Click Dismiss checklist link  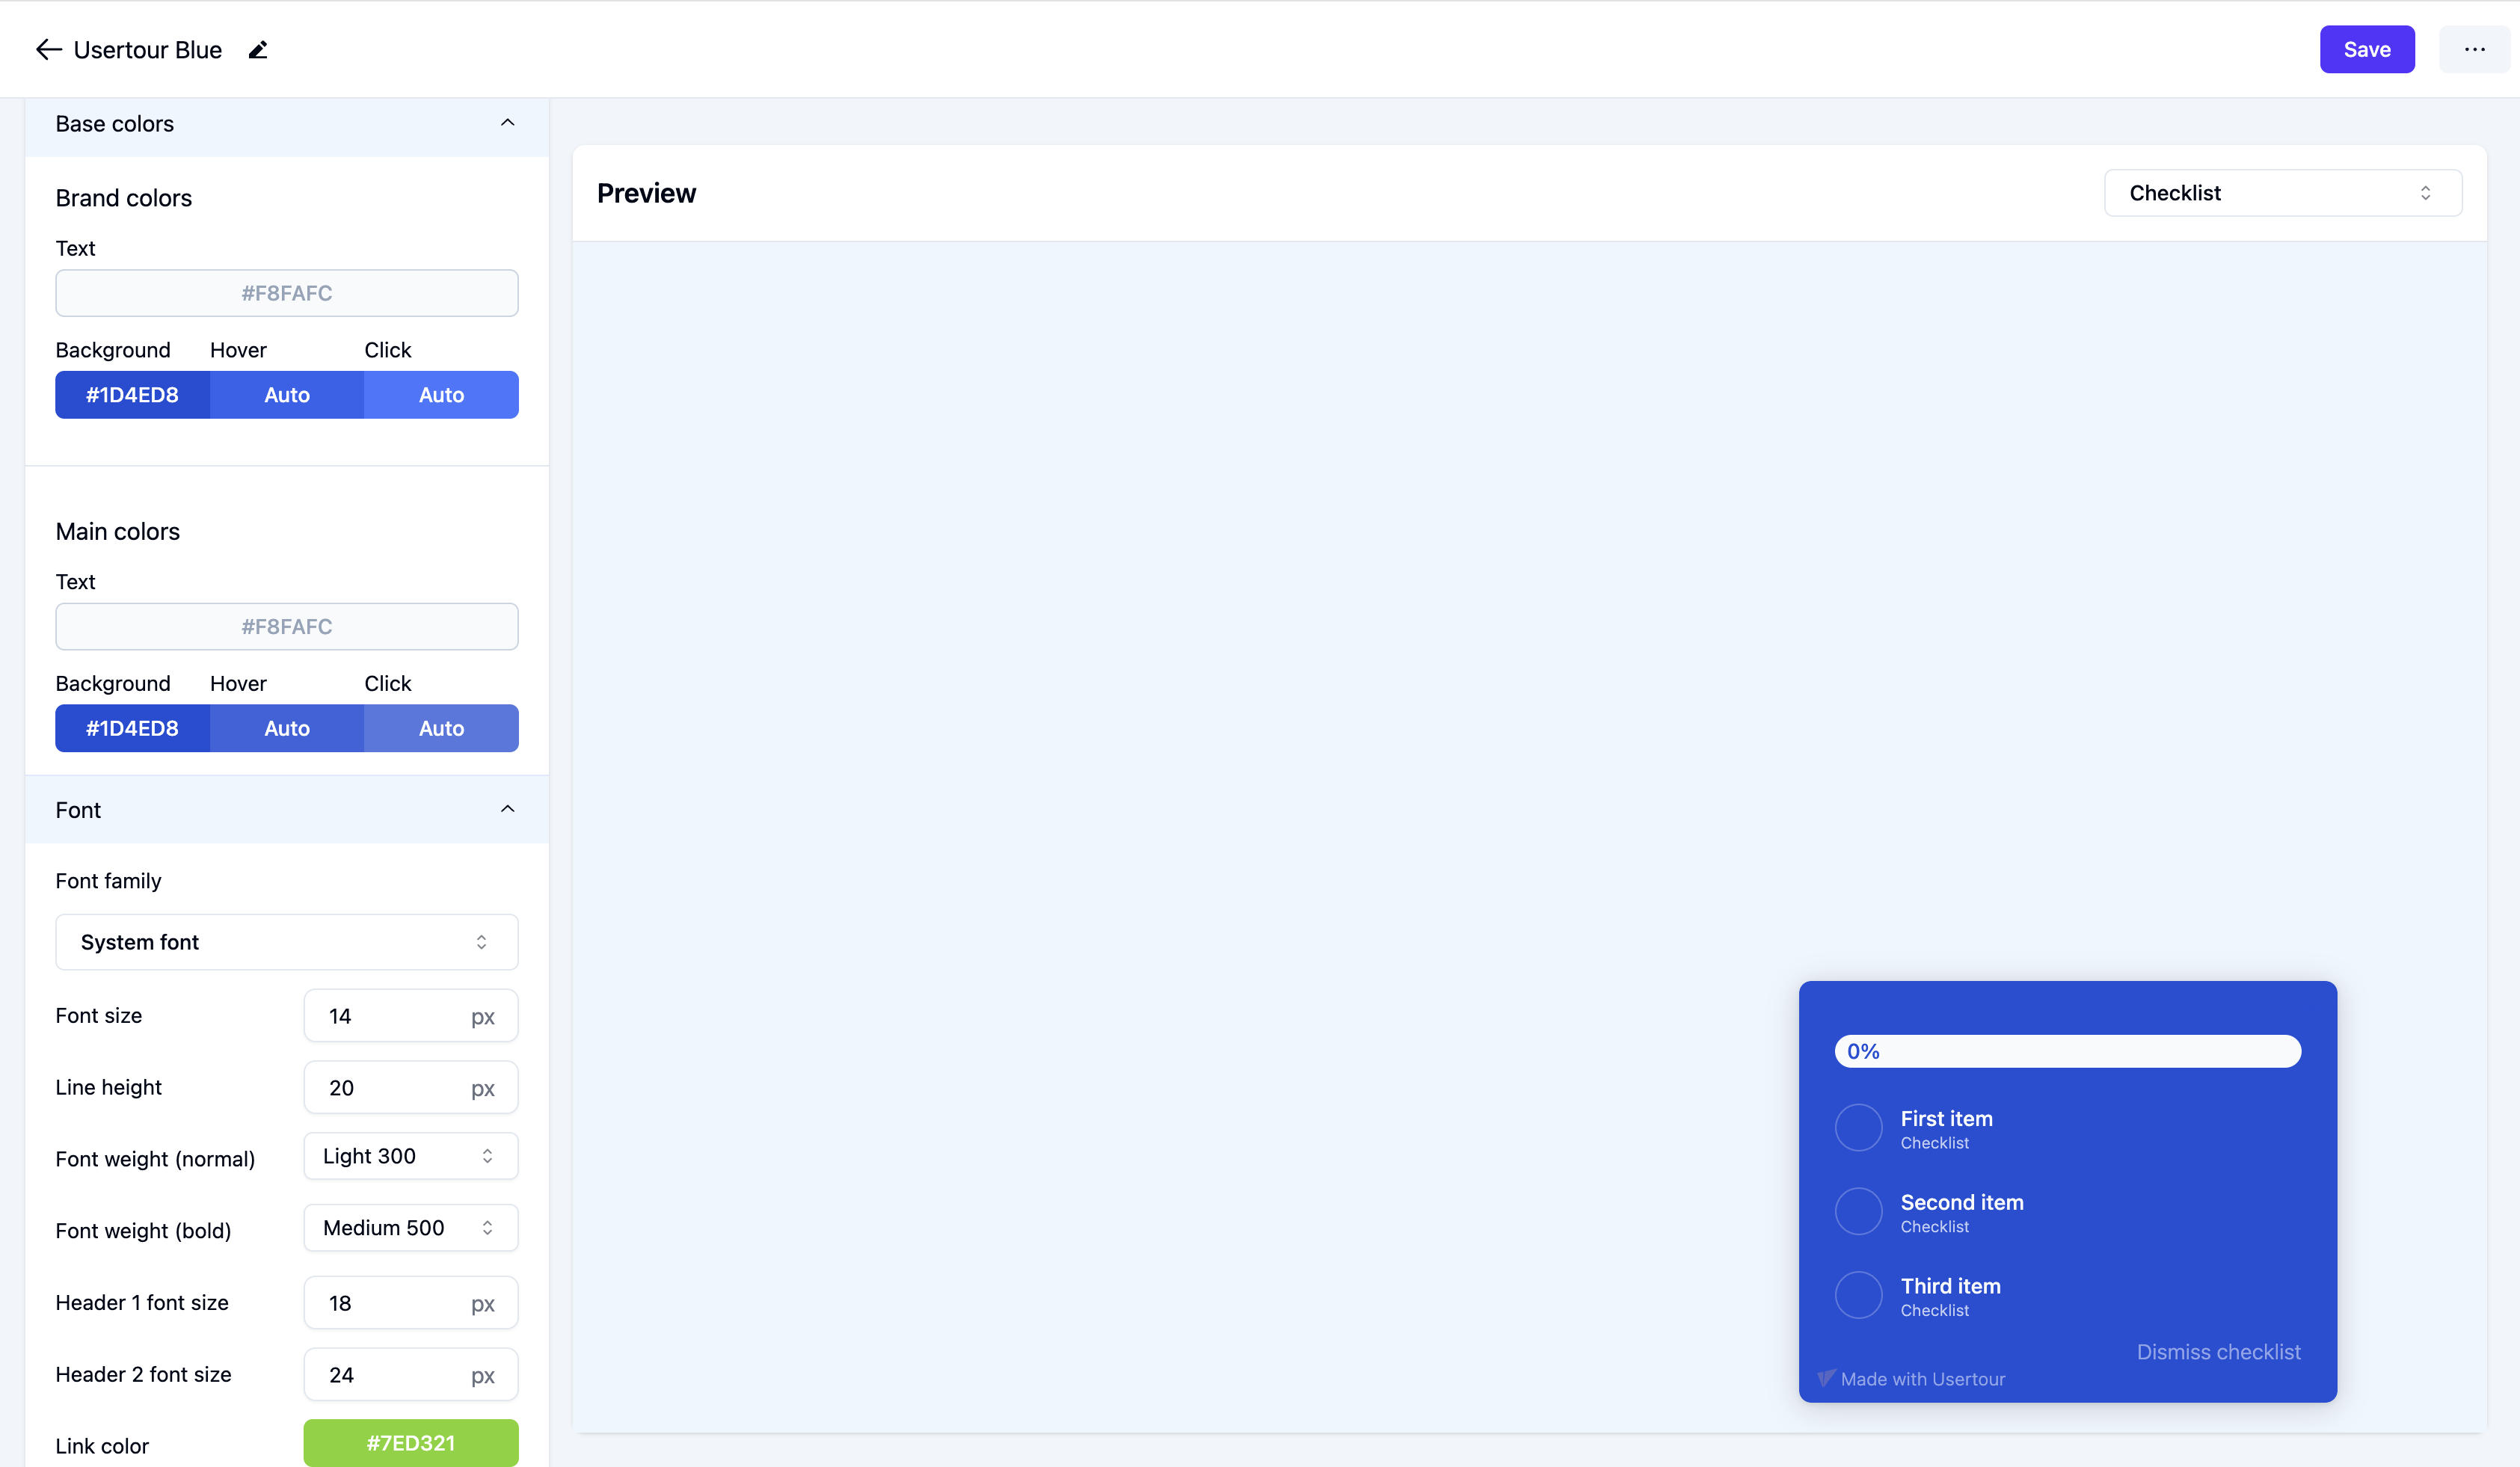[x=2218, y=1352]
